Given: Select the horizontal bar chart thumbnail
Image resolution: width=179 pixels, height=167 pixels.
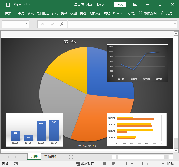Looking at the screenshot, I should (x=137, y=129).
